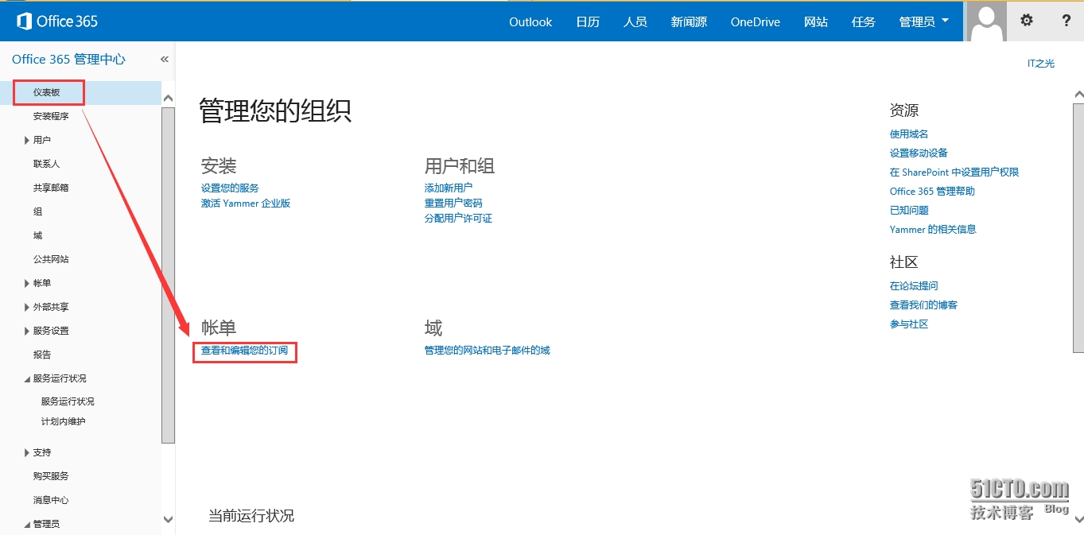The image size is (1084, 535).
Task: Expand the 外部共享 sidebar section
Action: coord(27,308)
